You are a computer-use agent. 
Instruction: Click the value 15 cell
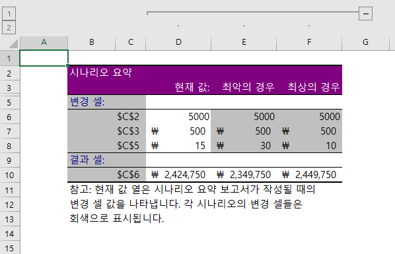click(178, 146)
